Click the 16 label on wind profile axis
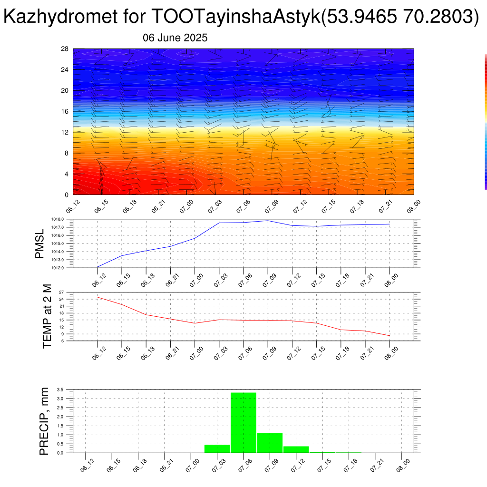The image size is (487, 487). pos(65,111)
